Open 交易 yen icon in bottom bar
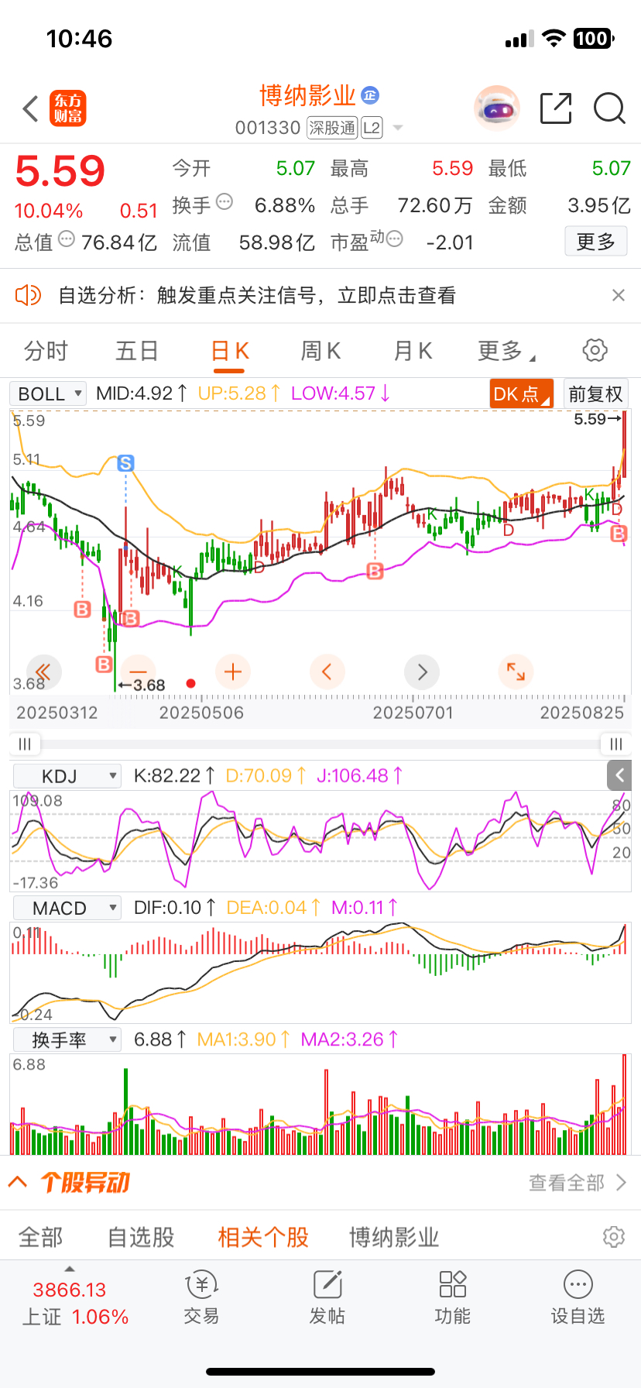 click(201, 1285)
